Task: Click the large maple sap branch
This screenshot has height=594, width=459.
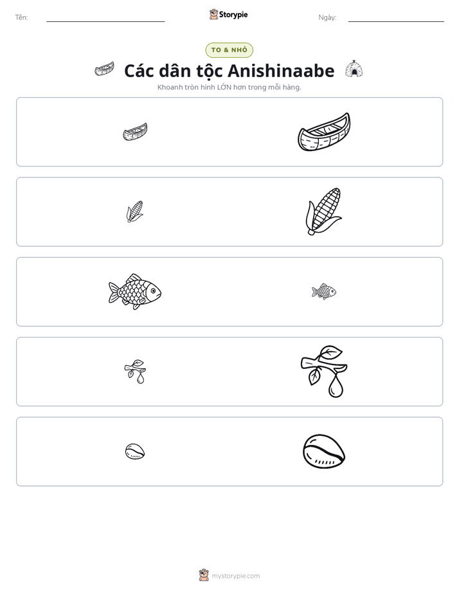Action: 324,372
